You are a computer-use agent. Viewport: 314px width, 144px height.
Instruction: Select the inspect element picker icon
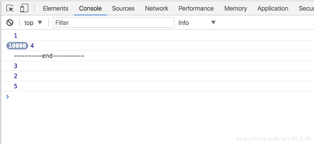click(x=10, y=9)
